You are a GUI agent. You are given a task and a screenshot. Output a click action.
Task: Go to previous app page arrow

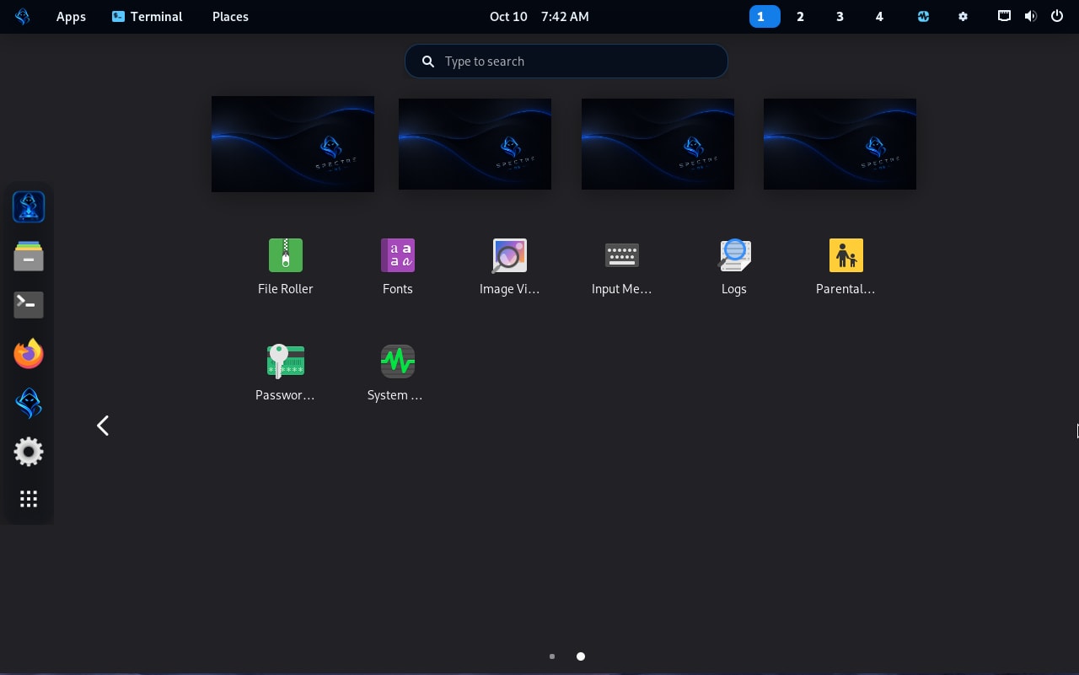103,426
